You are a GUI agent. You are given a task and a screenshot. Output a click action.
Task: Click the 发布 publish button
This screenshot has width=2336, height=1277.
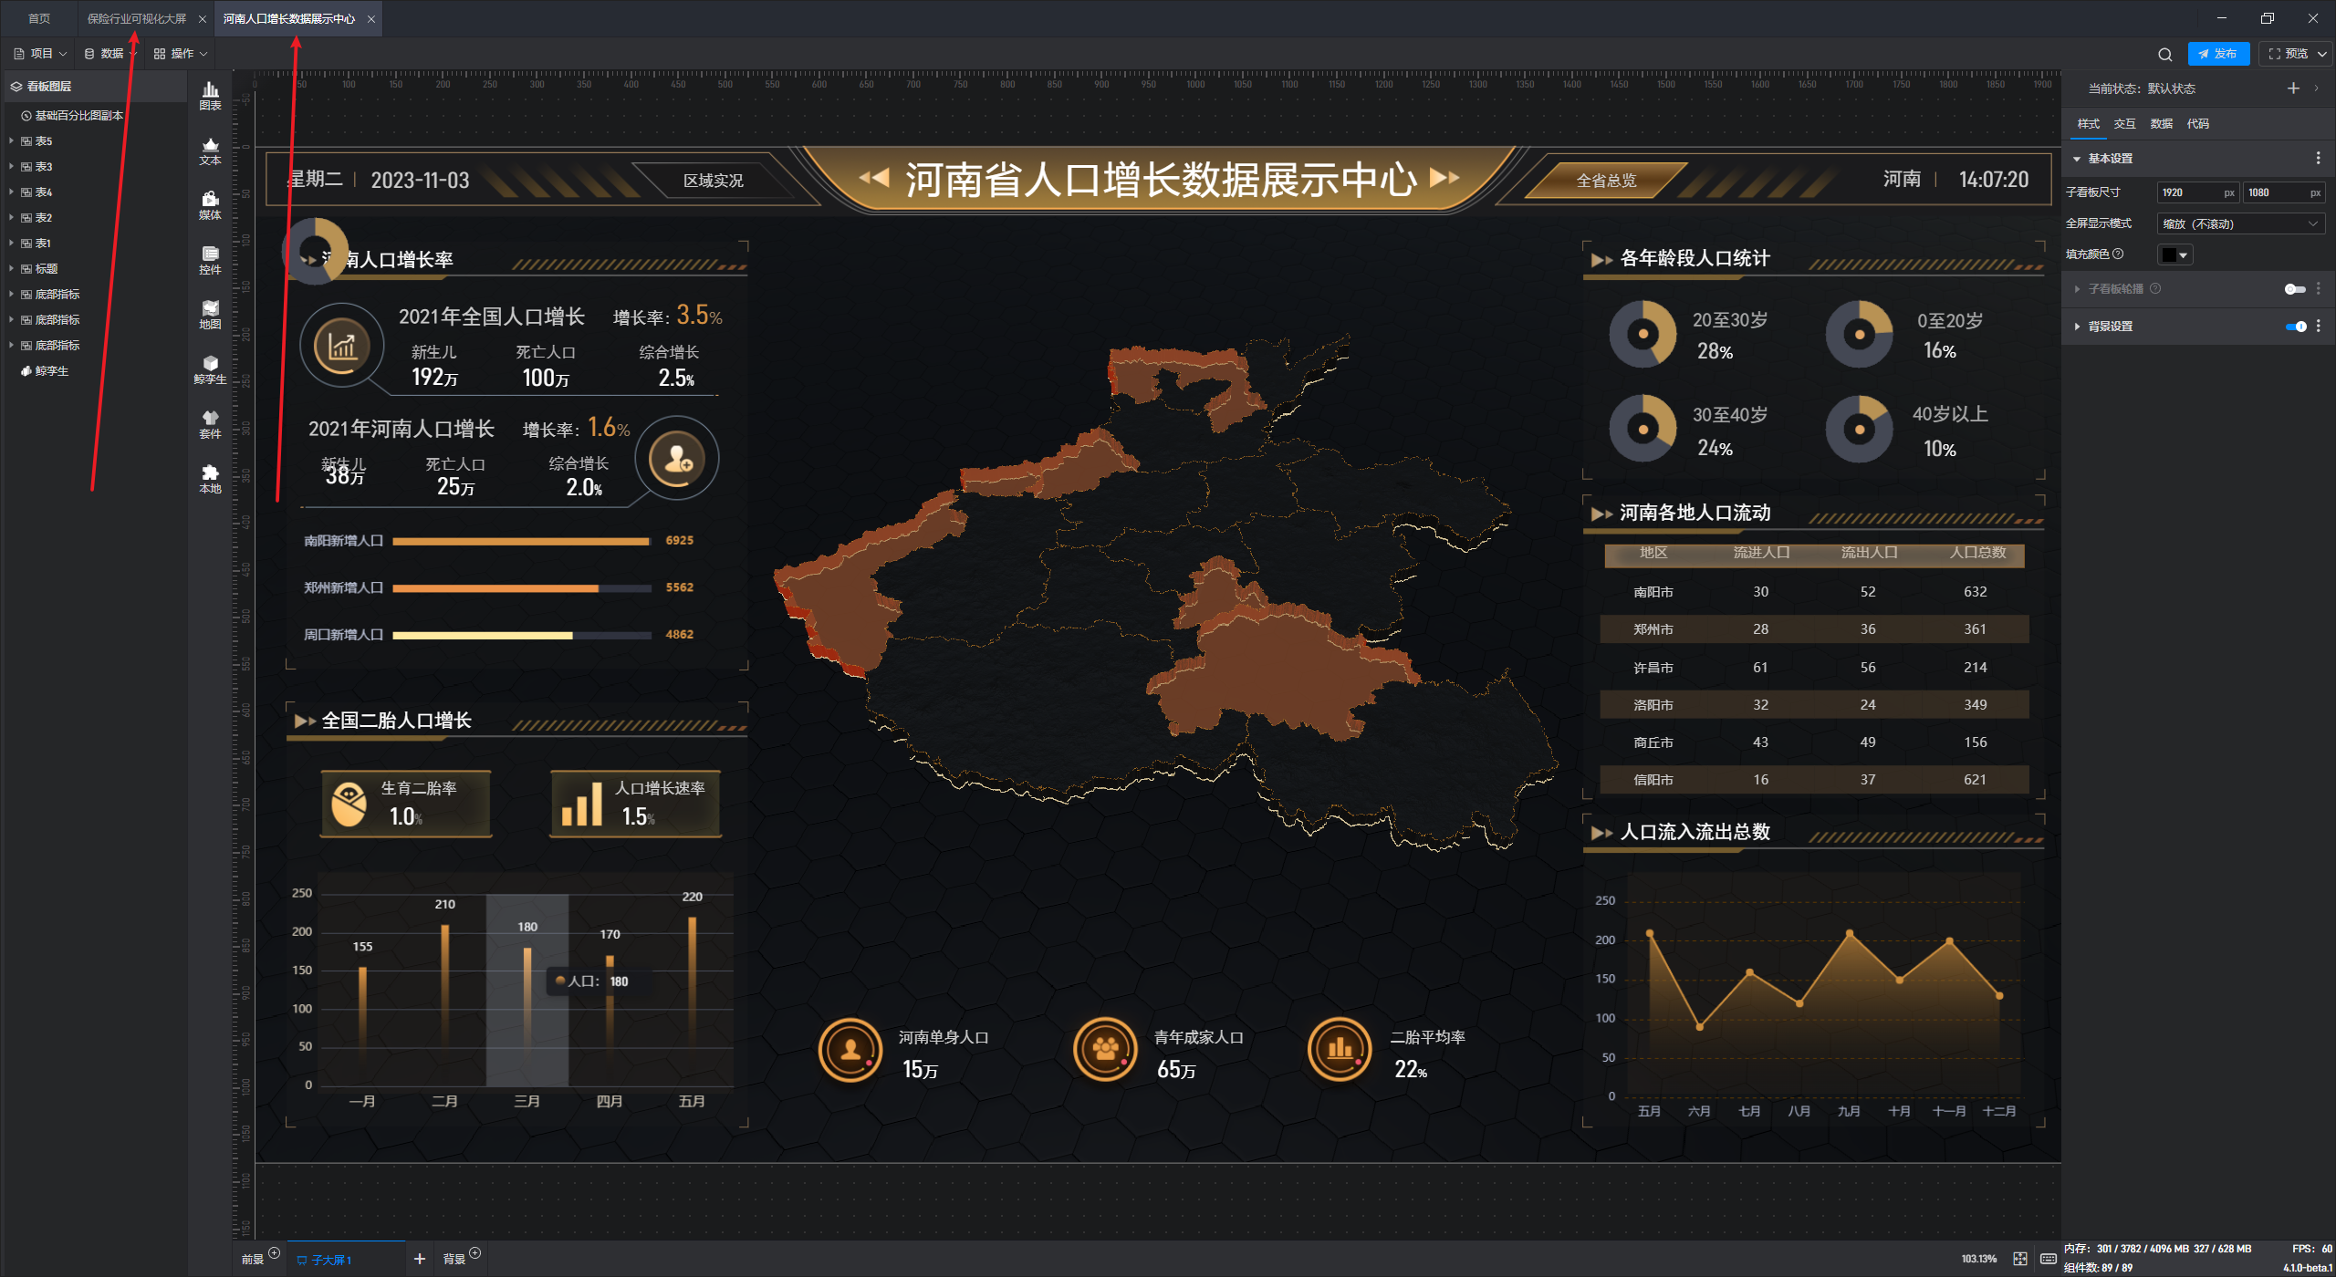tap(2218, 54)
